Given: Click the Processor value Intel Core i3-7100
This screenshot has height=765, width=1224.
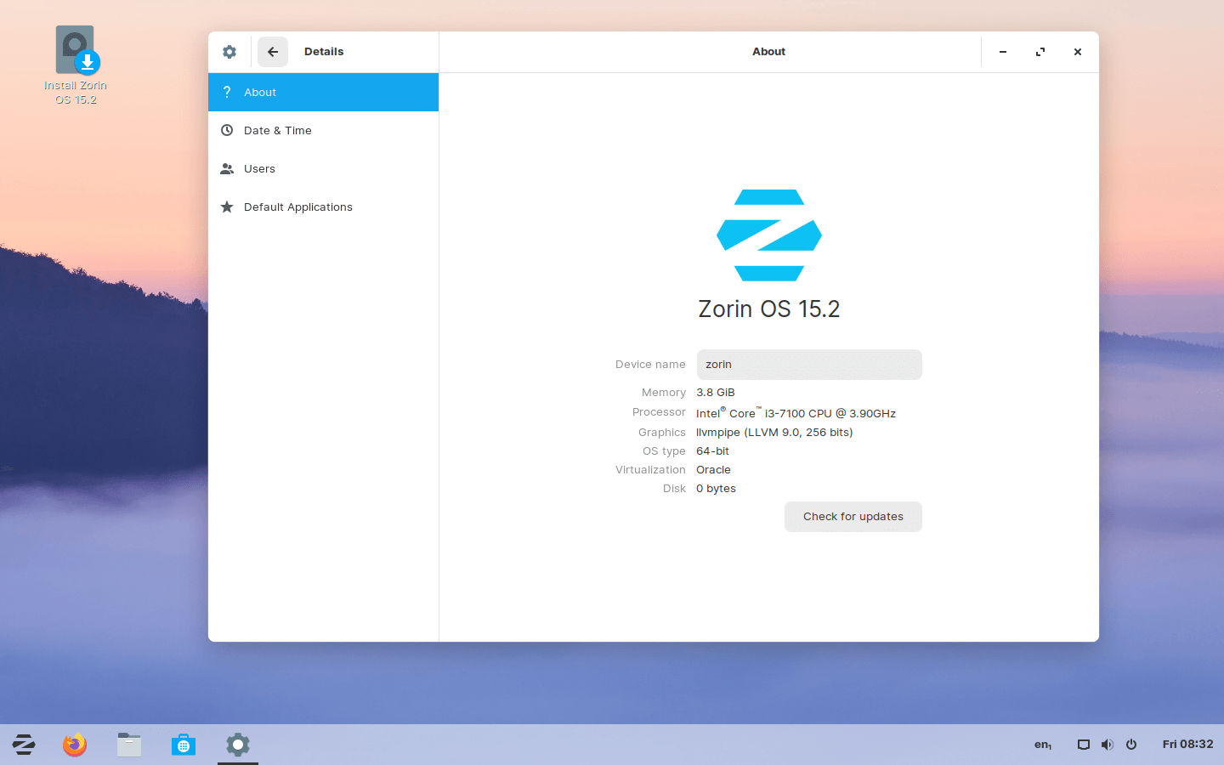Looking at the screenshot, I should coord(796,413).
